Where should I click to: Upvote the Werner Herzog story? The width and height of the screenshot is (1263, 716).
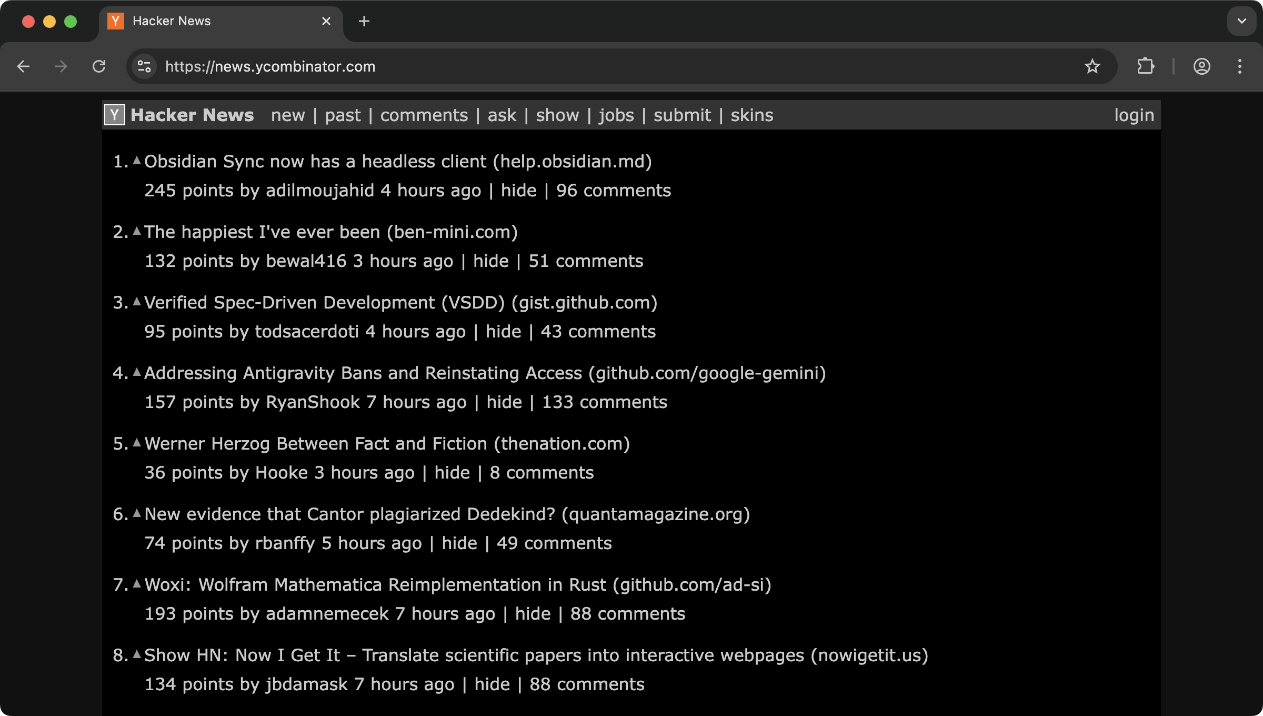[x=137, y=443]
